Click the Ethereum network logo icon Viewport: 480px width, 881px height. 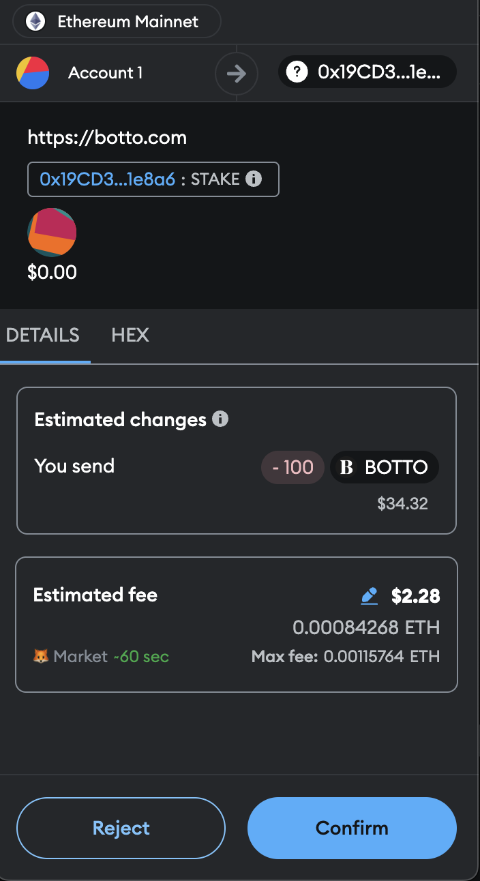click(36, 21)
